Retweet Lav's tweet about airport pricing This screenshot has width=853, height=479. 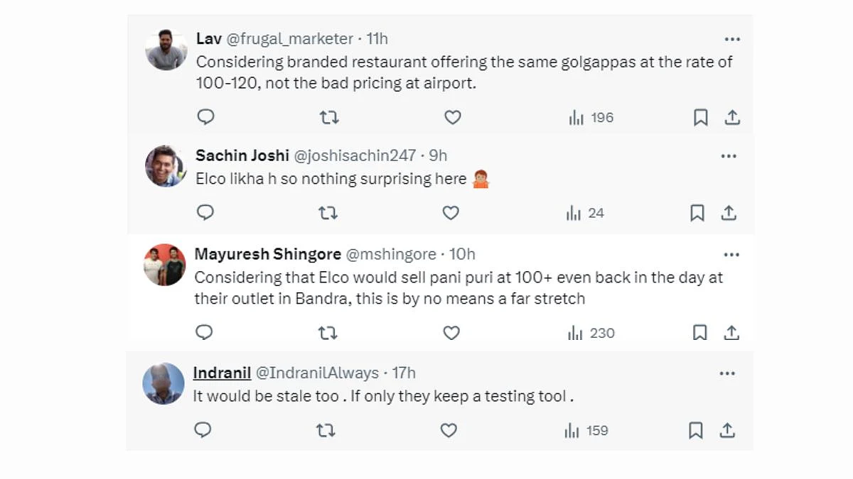click(x=329, y=117)
